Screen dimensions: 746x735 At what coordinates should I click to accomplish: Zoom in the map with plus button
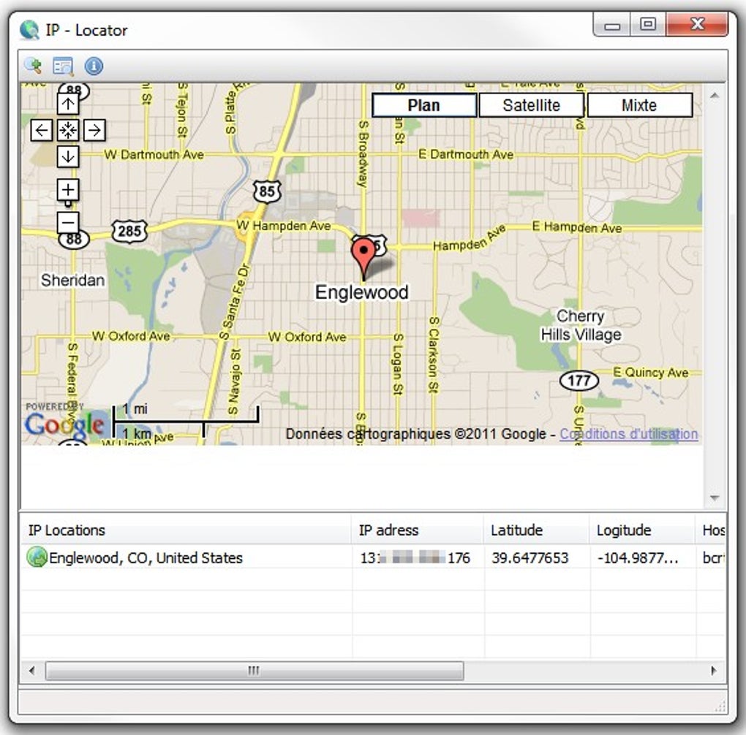click(x=68, y=190)
